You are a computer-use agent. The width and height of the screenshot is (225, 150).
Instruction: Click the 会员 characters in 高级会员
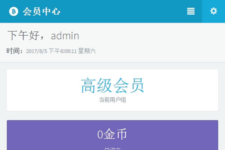128,85
